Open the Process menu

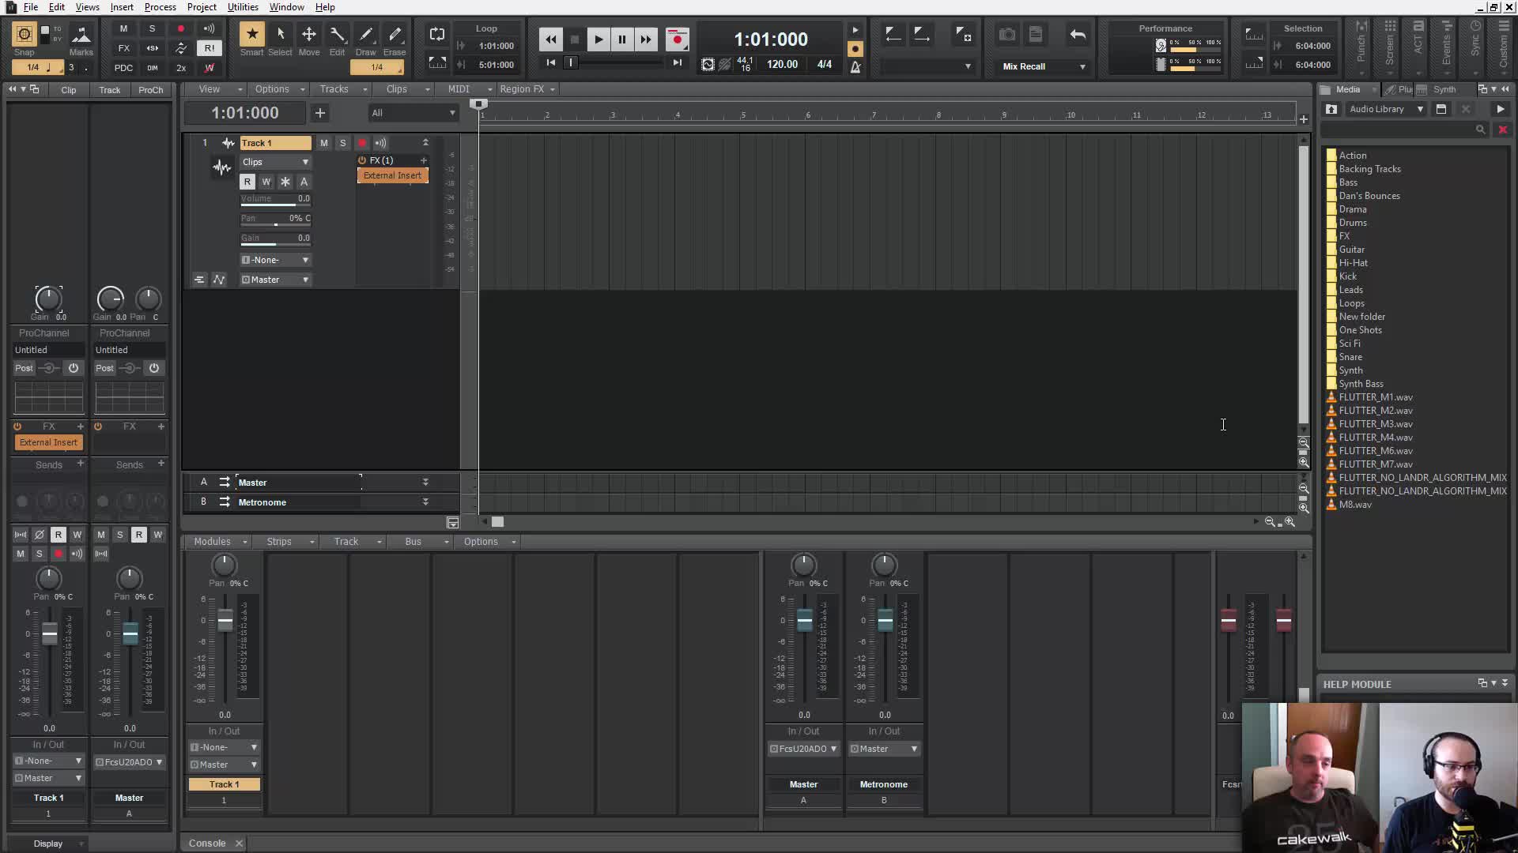(160, 7)
